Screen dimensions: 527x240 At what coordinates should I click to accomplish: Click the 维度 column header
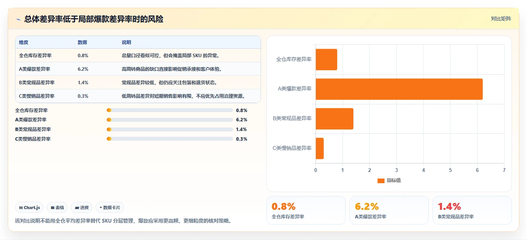click(24, 43)
